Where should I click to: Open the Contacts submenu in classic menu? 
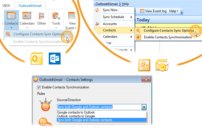coord(114,30)
